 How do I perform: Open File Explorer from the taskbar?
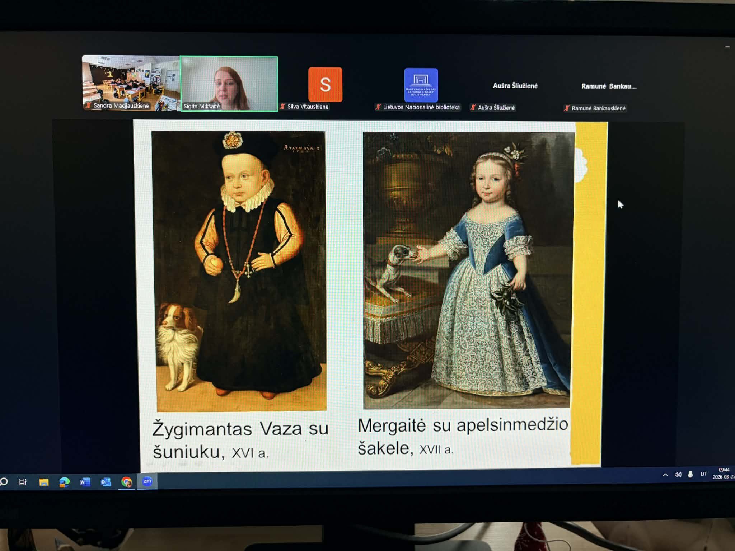point(44,482)
